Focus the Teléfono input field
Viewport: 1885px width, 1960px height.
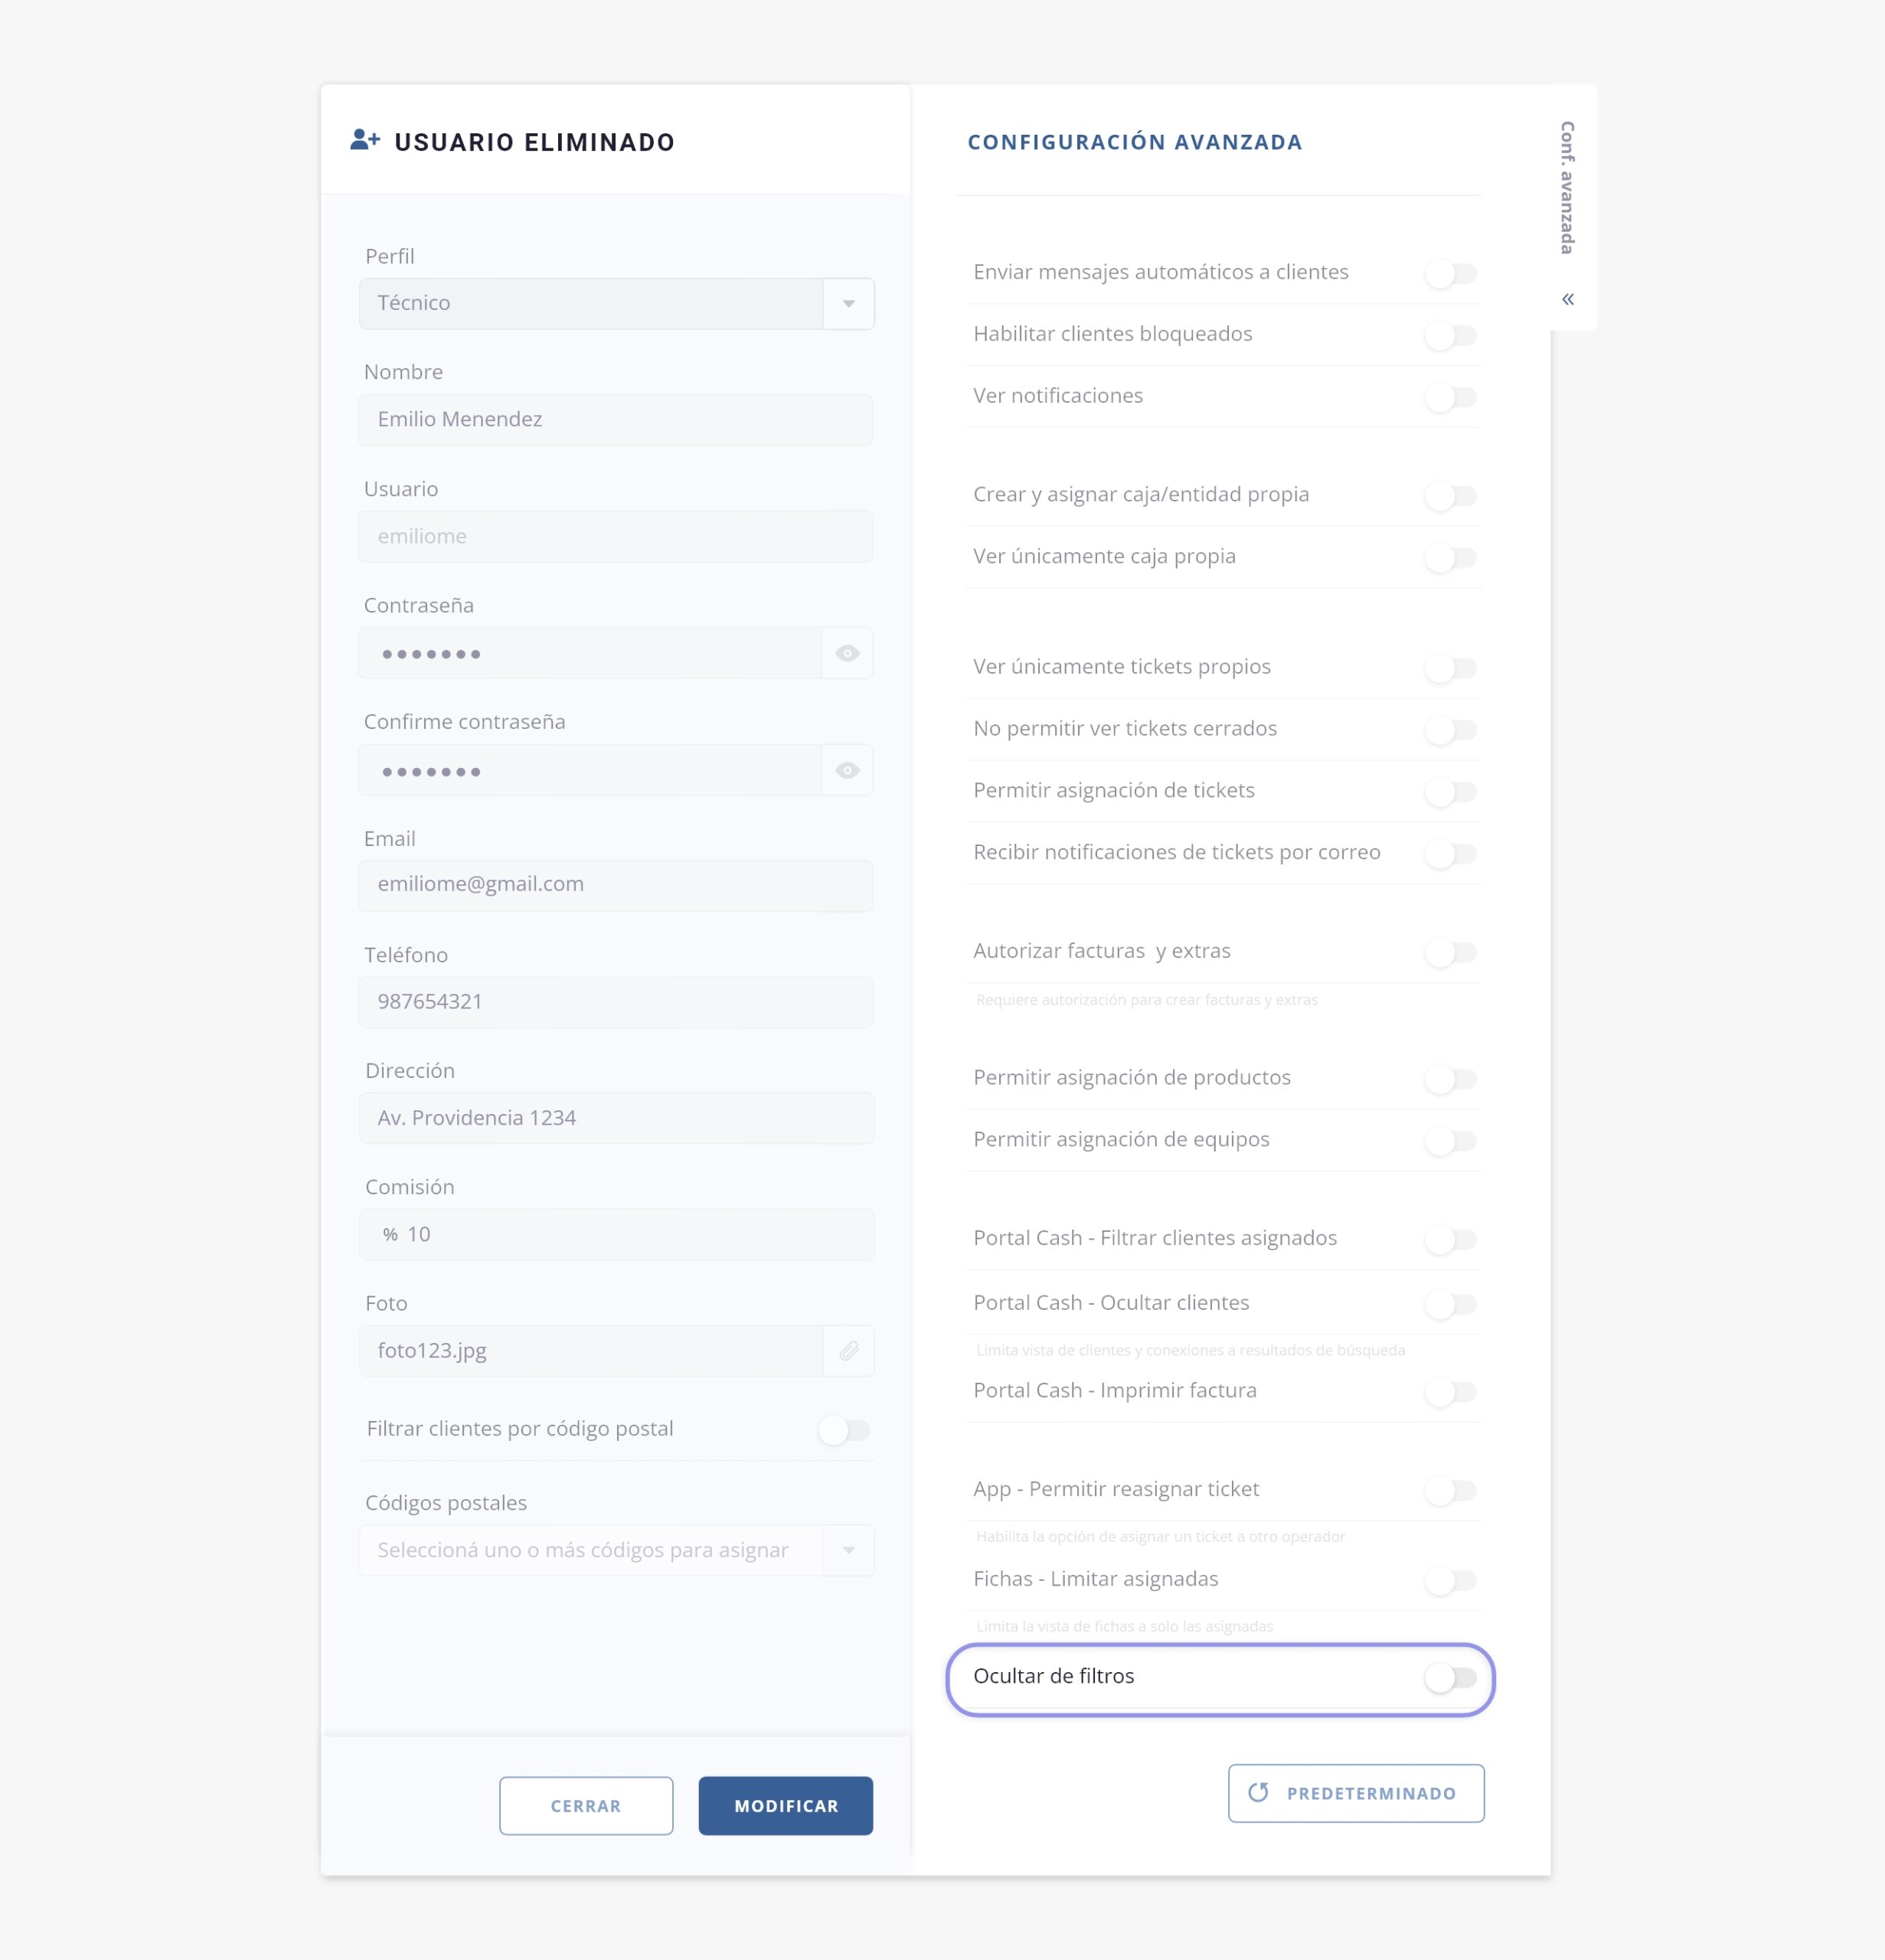[x=615, y=1002]
